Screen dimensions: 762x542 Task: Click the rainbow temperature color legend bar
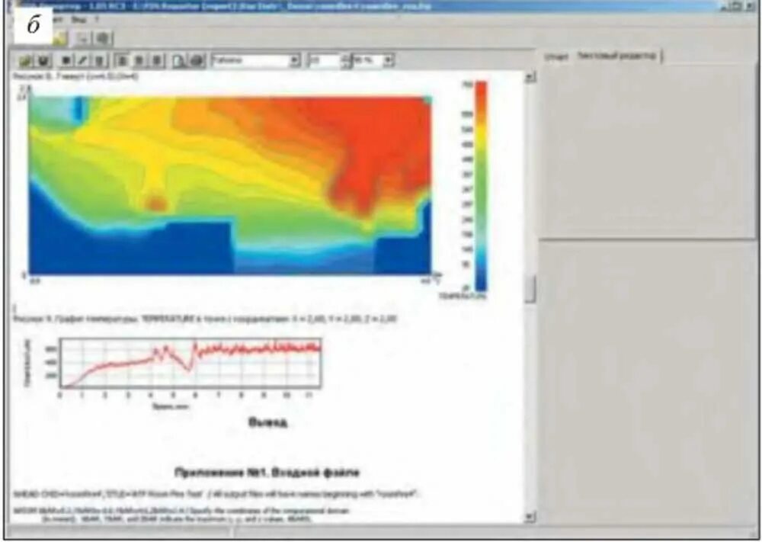click(480, 186)
